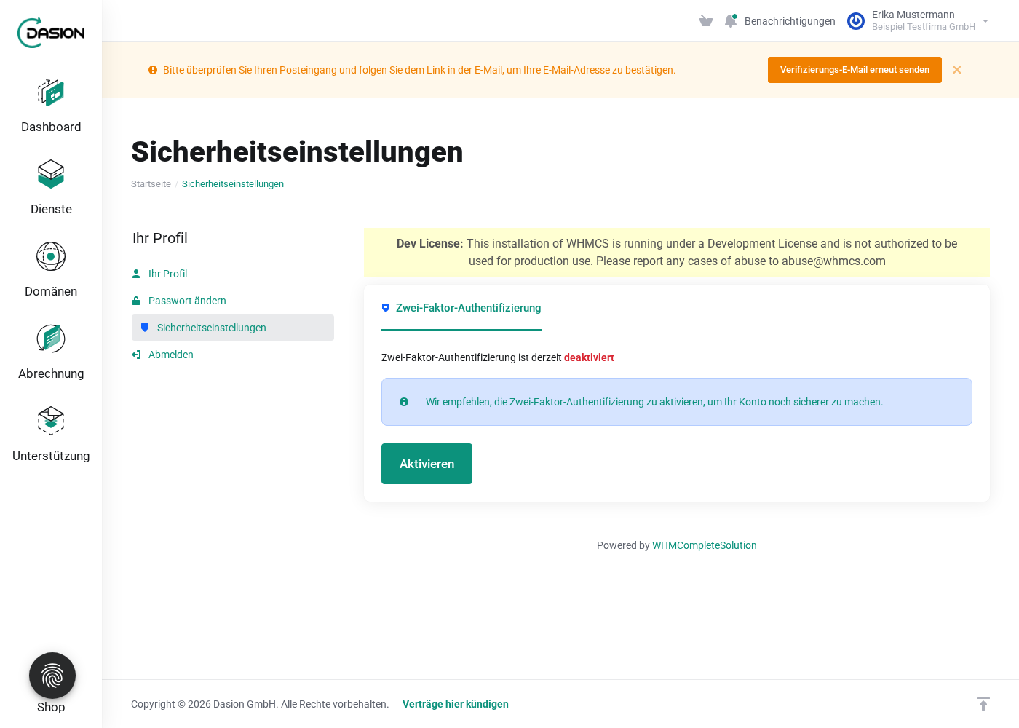Click the 'Ihr Profil' sidebar heading

click(160, 238)
